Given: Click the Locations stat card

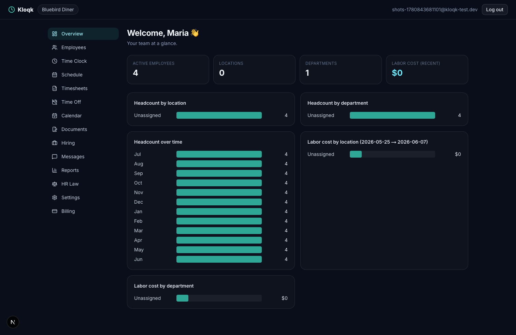Looking at the screenshot, I should pyautogui.click(x=254, y=70).
